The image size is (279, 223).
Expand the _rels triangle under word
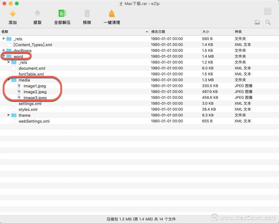tap(9, 62)
